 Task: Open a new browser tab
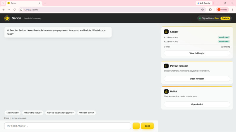tap(45, 3)
